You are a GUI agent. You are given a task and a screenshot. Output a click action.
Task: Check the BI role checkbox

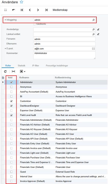11,96
